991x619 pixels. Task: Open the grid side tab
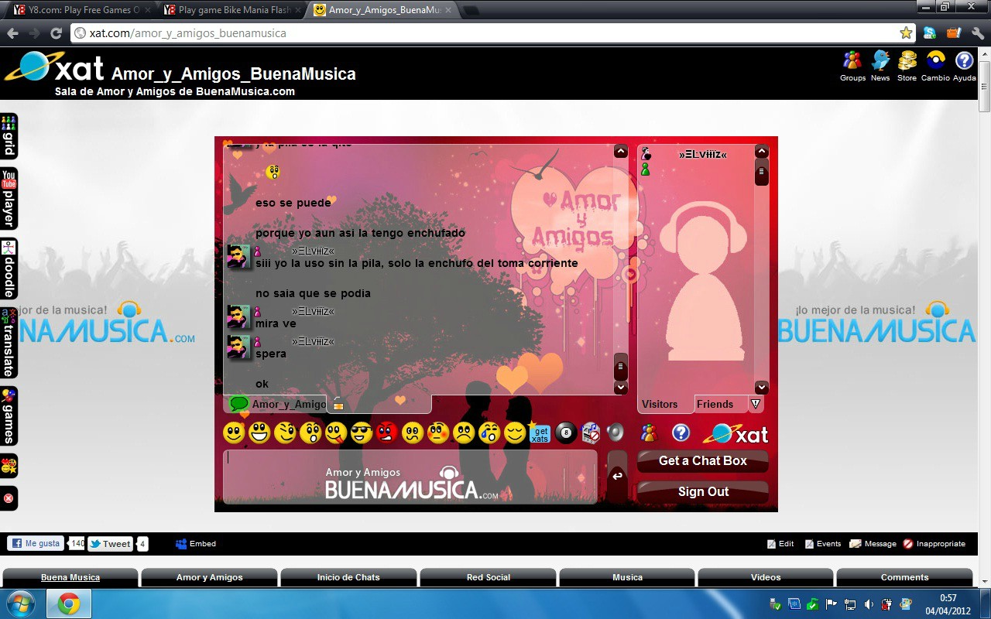9,136
